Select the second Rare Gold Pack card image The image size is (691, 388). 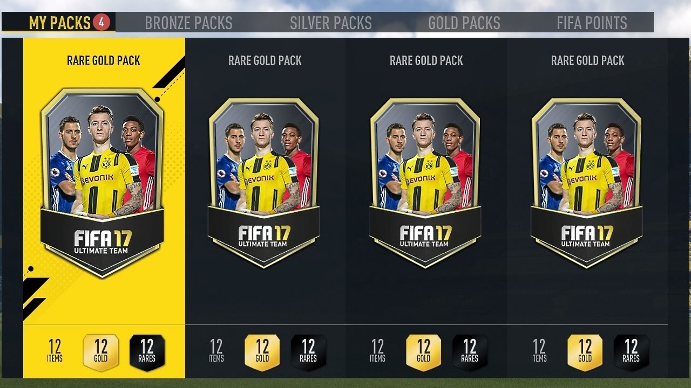(x=264, y=183)
